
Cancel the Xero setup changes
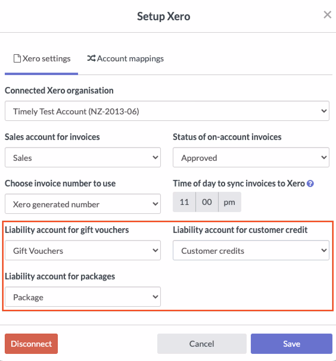[x=202, y=343]
